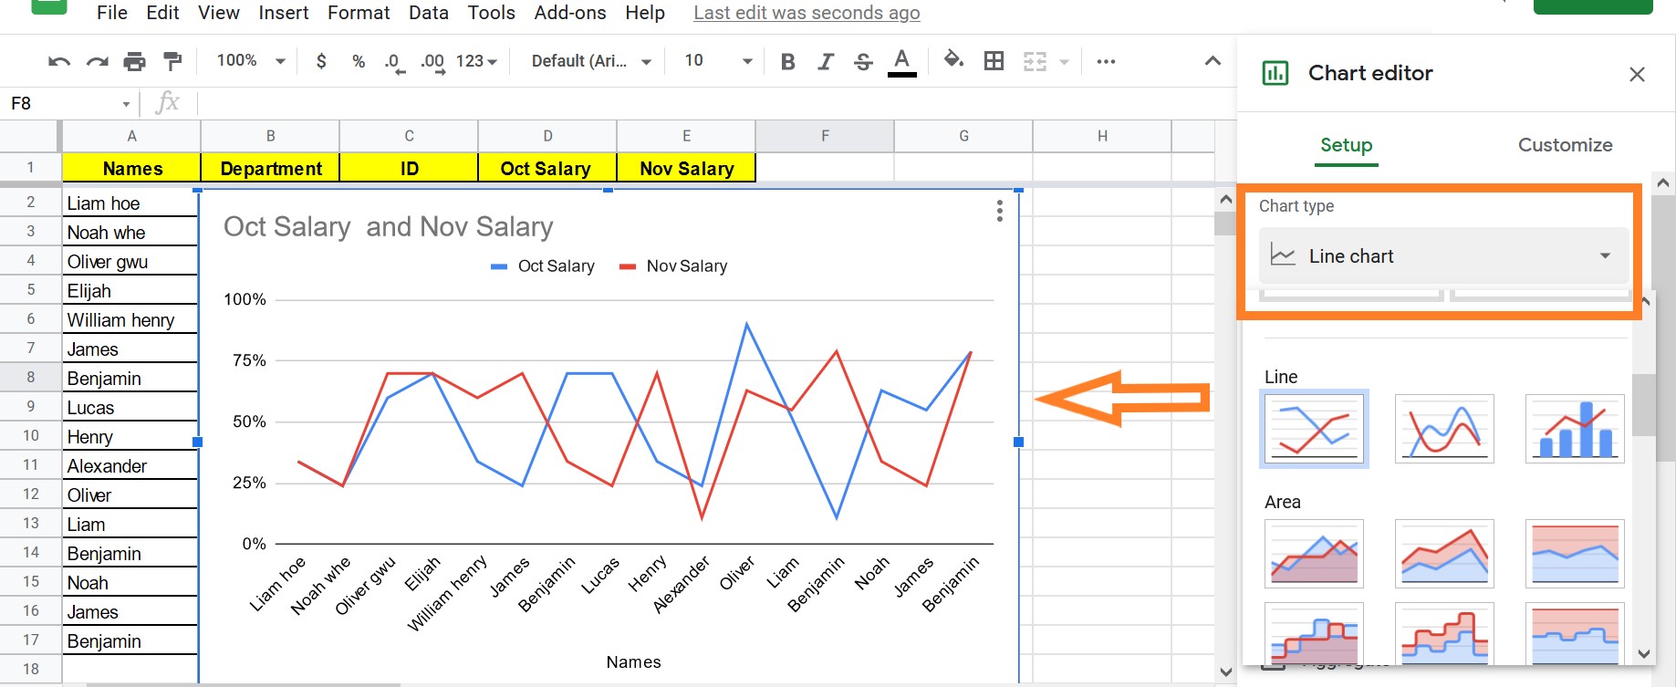The width and height of the screenshot is (1676, 687).
Task: Open the font size 10 dropdown
Action: click(719, 61)
